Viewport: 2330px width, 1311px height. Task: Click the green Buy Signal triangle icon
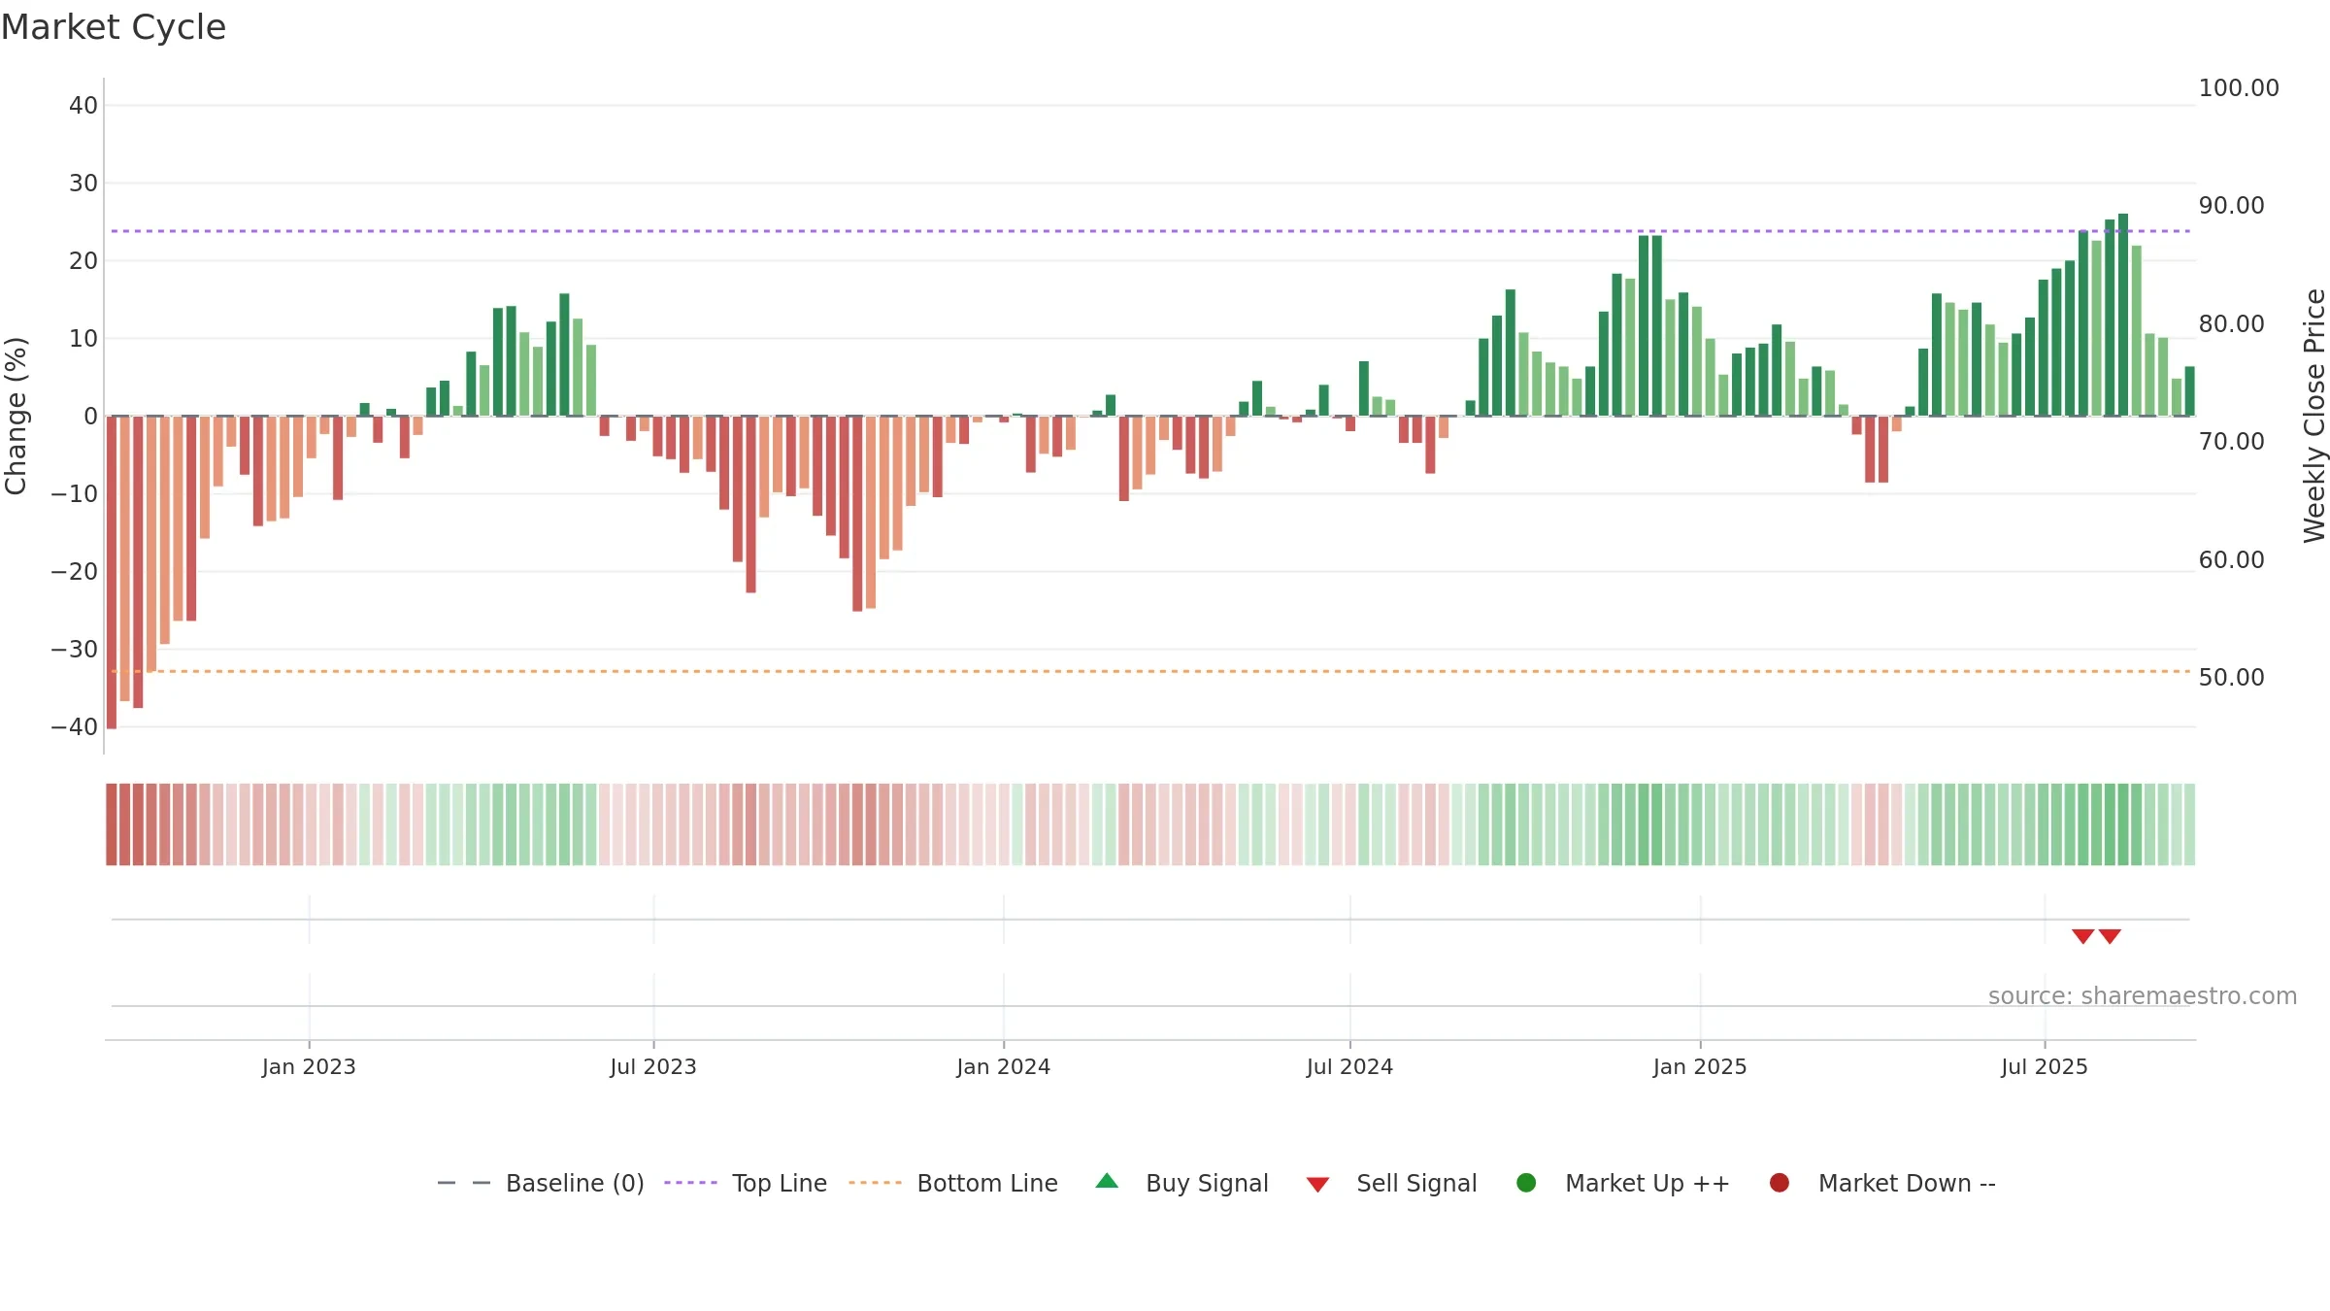click(1107, 1181)
